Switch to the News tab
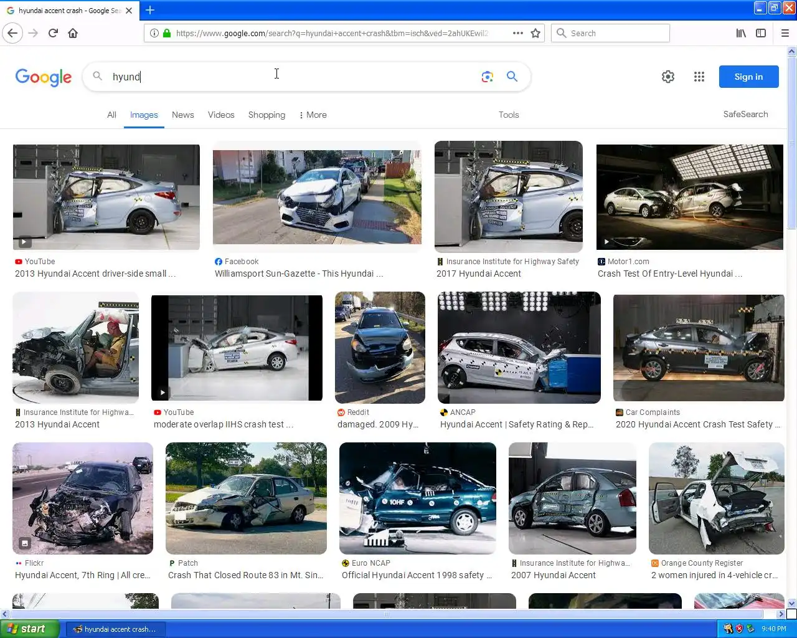 (x=183, y=115)
